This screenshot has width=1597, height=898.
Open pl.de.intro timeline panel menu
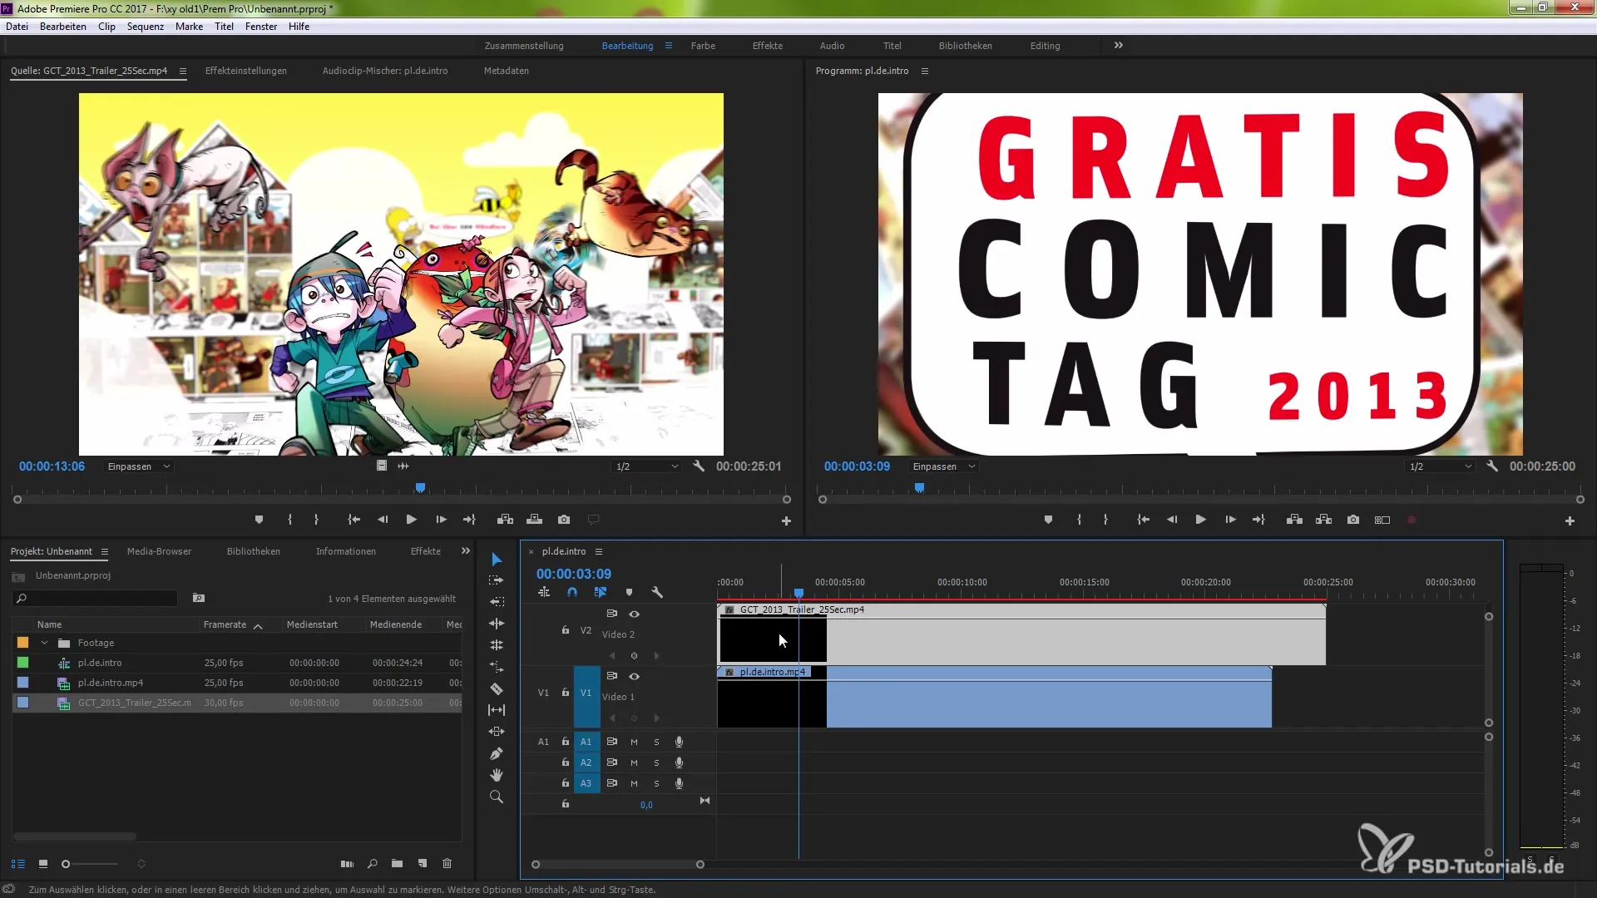[598, 551]
